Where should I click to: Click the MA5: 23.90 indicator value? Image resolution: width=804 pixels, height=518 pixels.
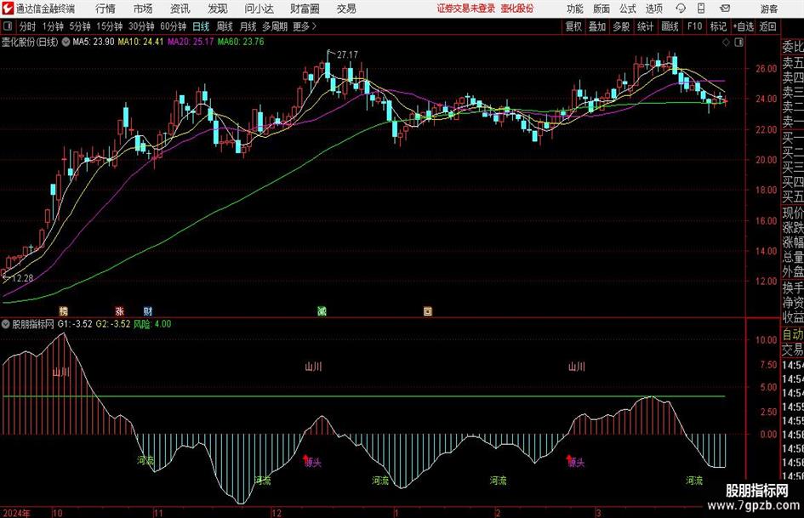(x=94, y=42)
